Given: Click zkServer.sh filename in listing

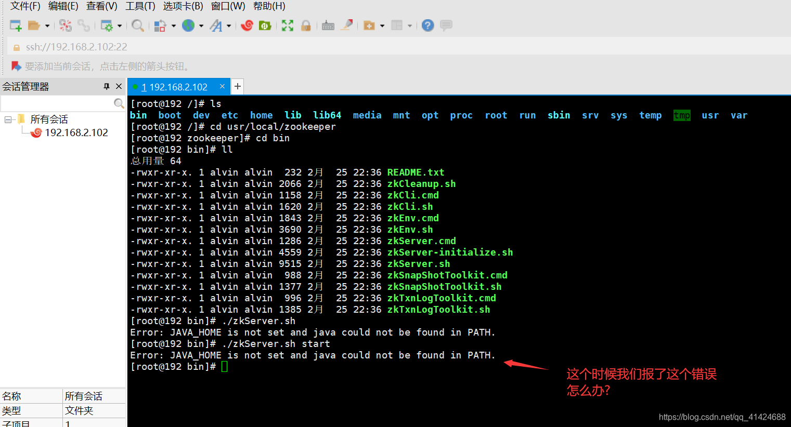Looking at the screenshot, I should [x=419, y=264].
